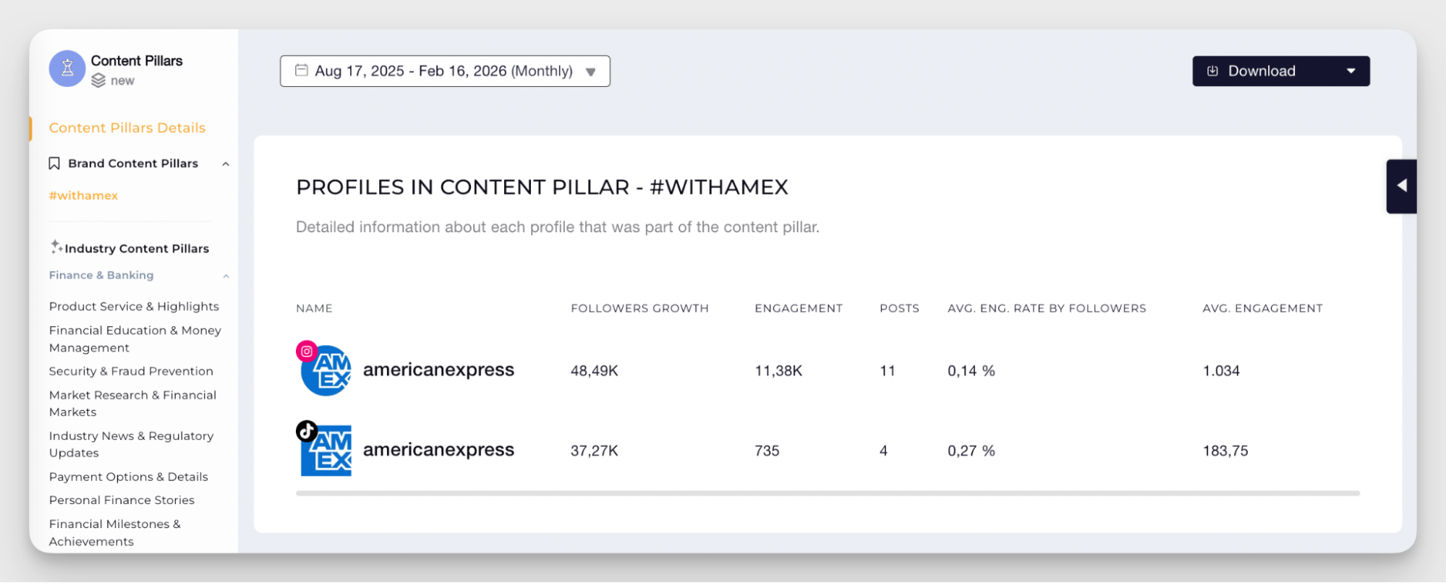Click the bookmark icon beside Brand Content Pillars
The height and width of the screenshot is (583, 1446).
tap(54, 163)
